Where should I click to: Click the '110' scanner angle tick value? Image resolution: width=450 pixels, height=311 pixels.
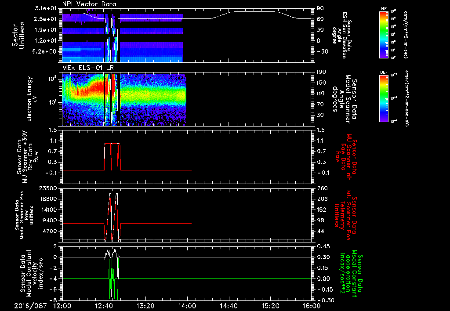pos(321,94)
